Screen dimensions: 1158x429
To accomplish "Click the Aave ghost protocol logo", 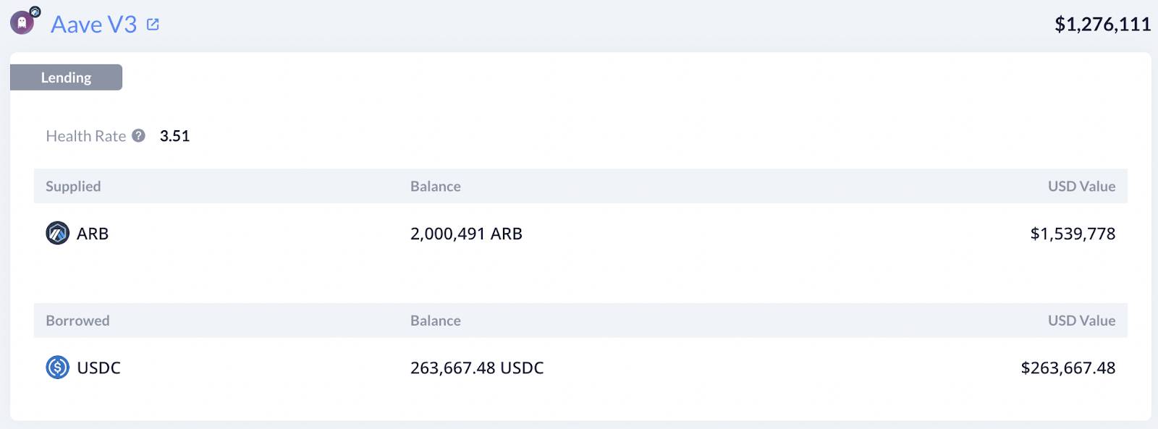I will click(x=22, y=23).
